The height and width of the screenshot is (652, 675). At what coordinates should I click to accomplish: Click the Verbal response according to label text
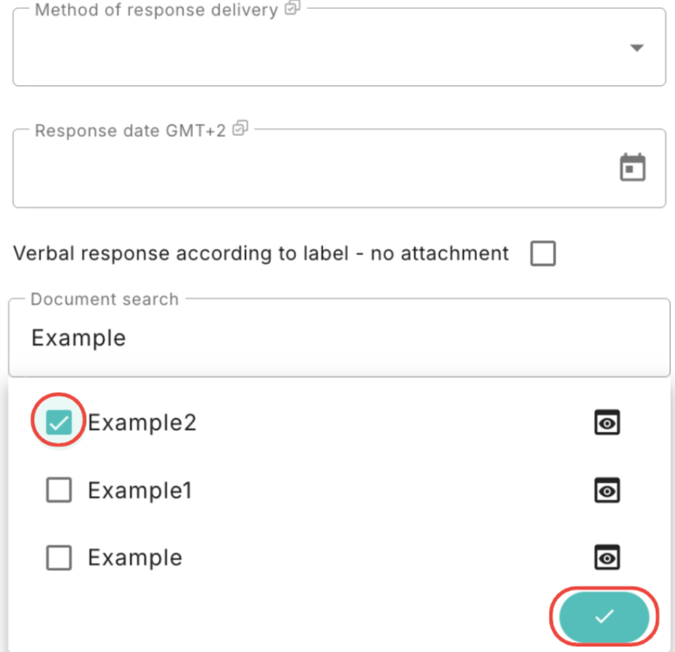pyautogui.click(x=261, y=253)
